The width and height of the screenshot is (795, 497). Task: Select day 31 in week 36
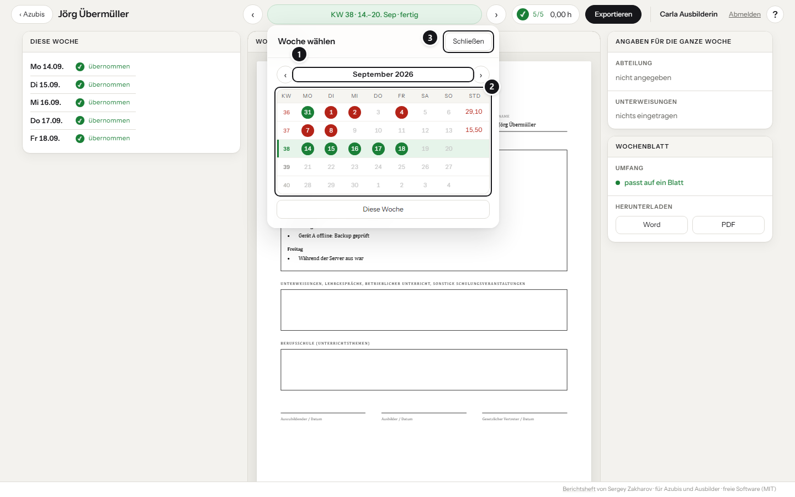click(x=308, y=112)
